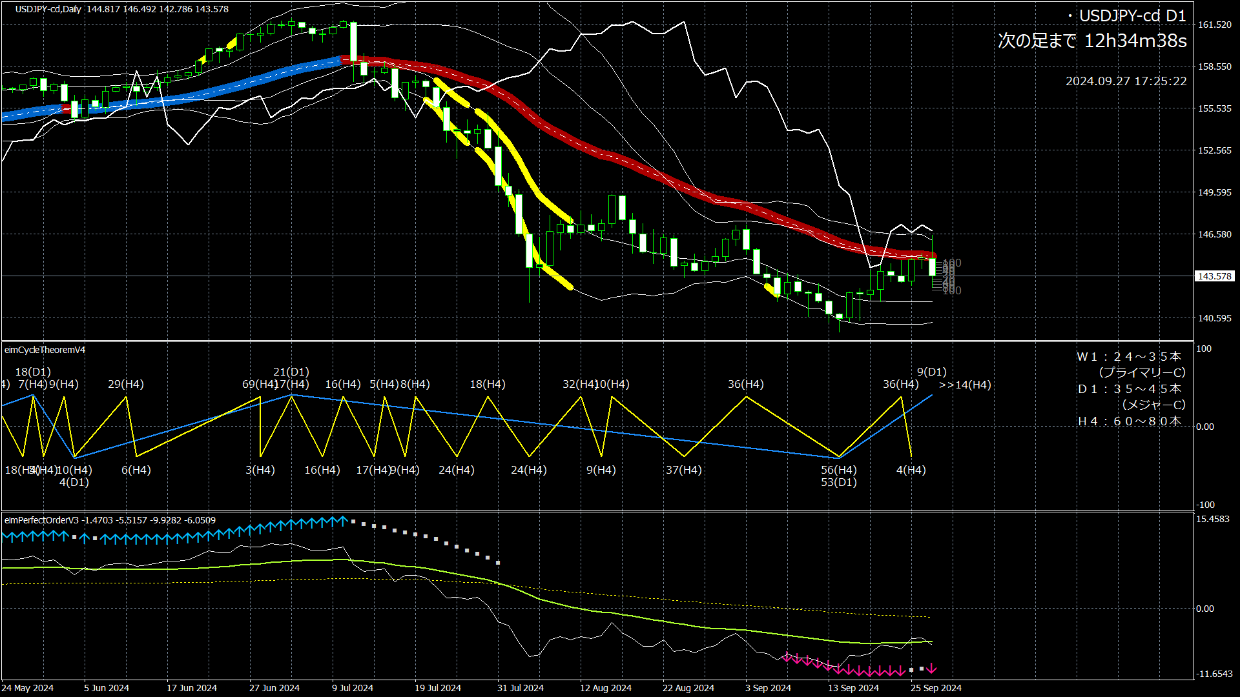Screen dimensions: 1240x697
Task: Click the eimCycleTheoremV4 indicator label
Action: (x=45, y=350)
